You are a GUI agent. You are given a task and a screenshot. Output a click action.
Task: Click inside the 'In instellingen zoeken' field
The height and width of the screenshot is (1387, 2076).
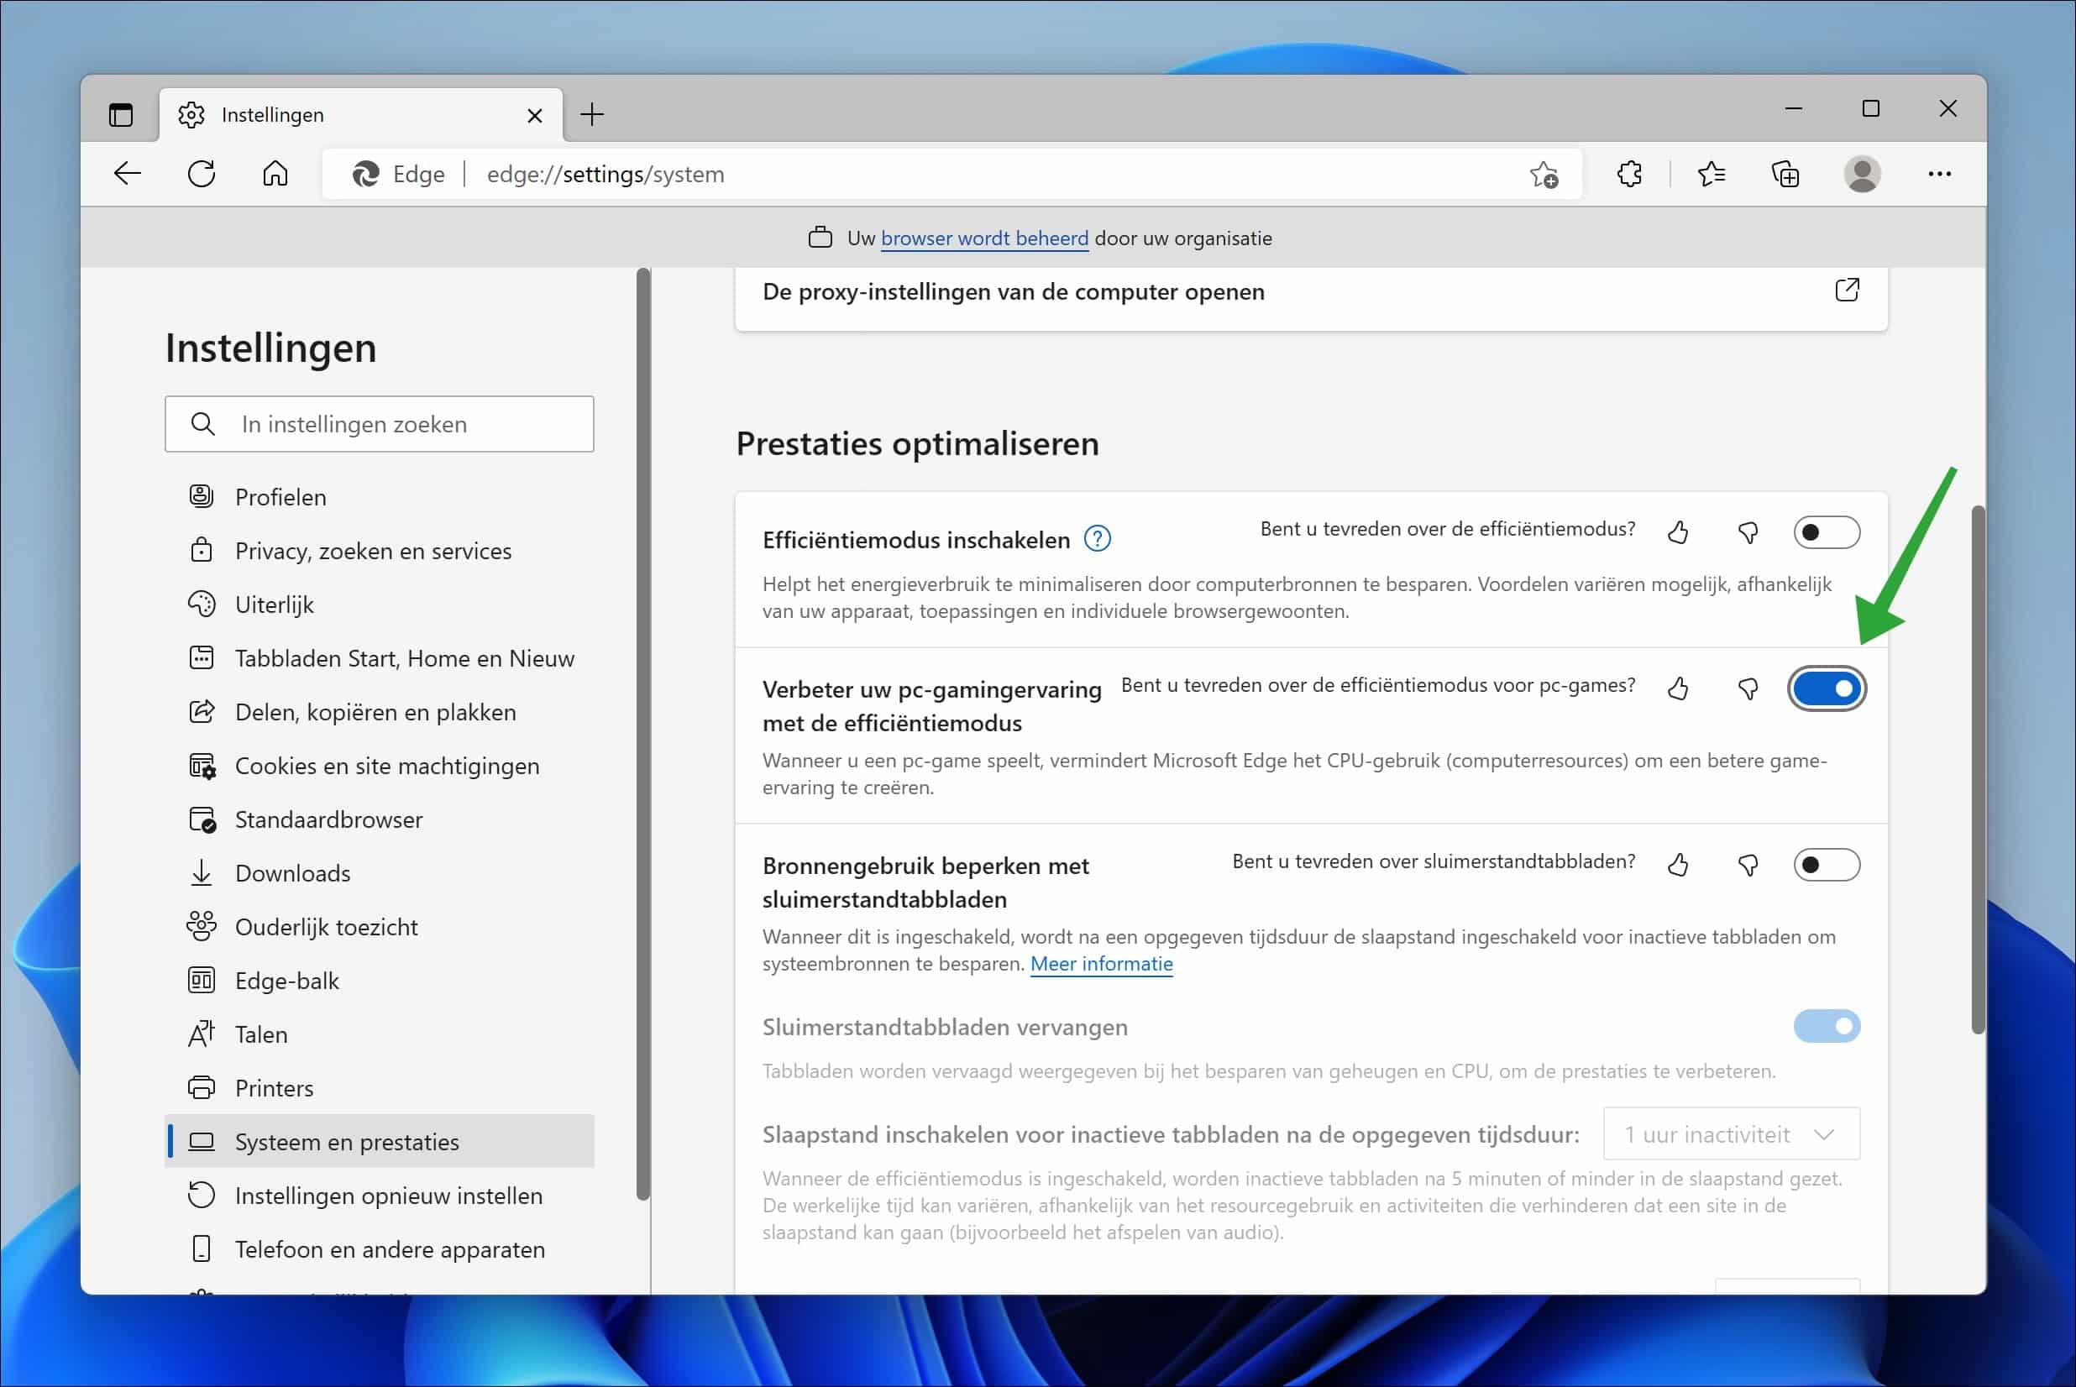379,424
